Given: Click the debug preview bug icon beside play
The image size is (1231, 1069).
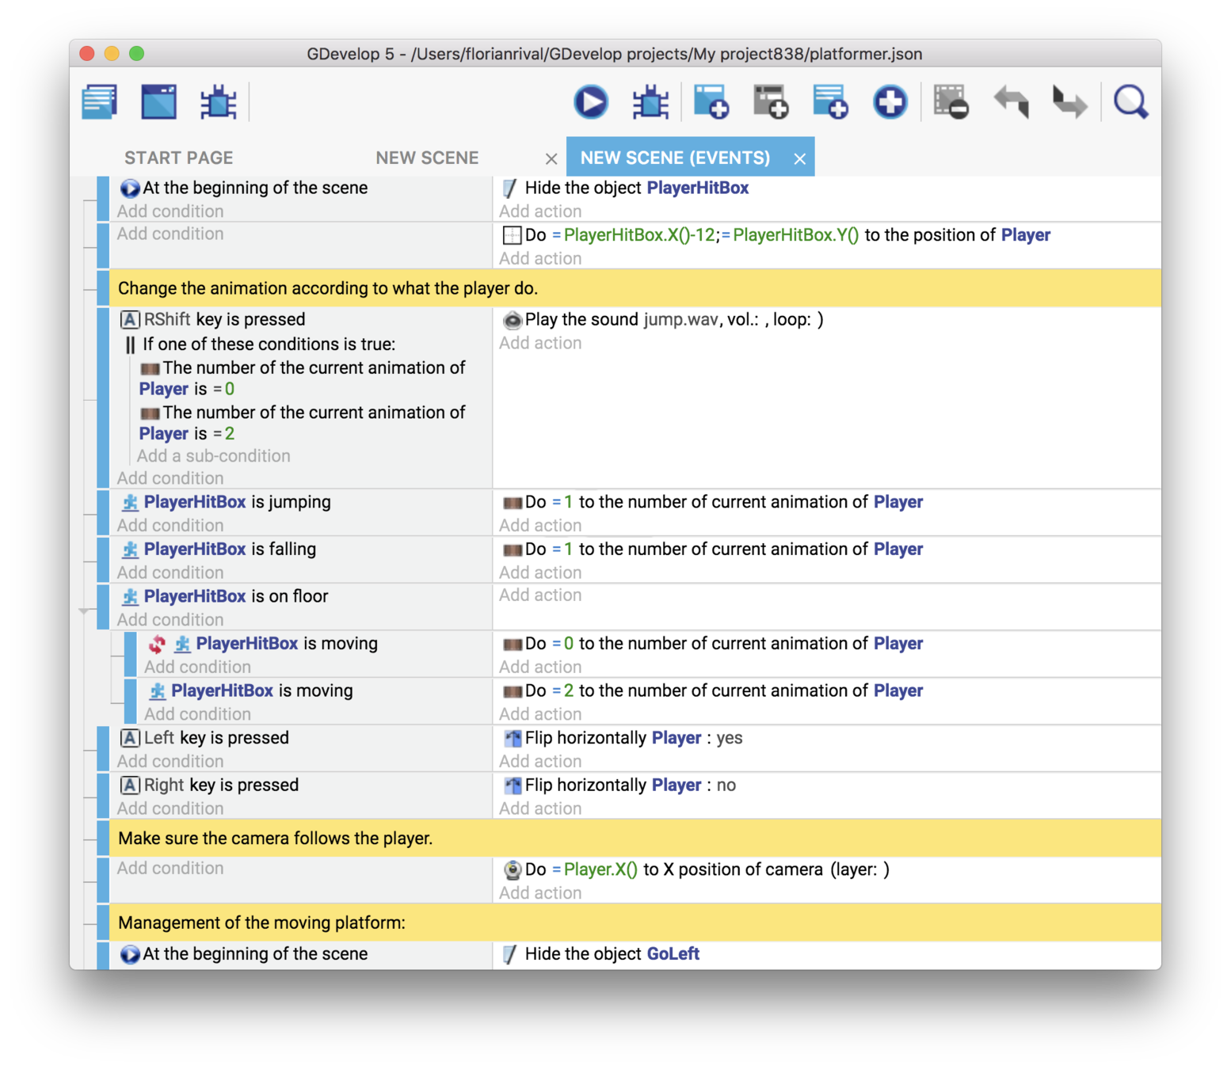Looking at the screenshot, I should click(x=650, y=102).
